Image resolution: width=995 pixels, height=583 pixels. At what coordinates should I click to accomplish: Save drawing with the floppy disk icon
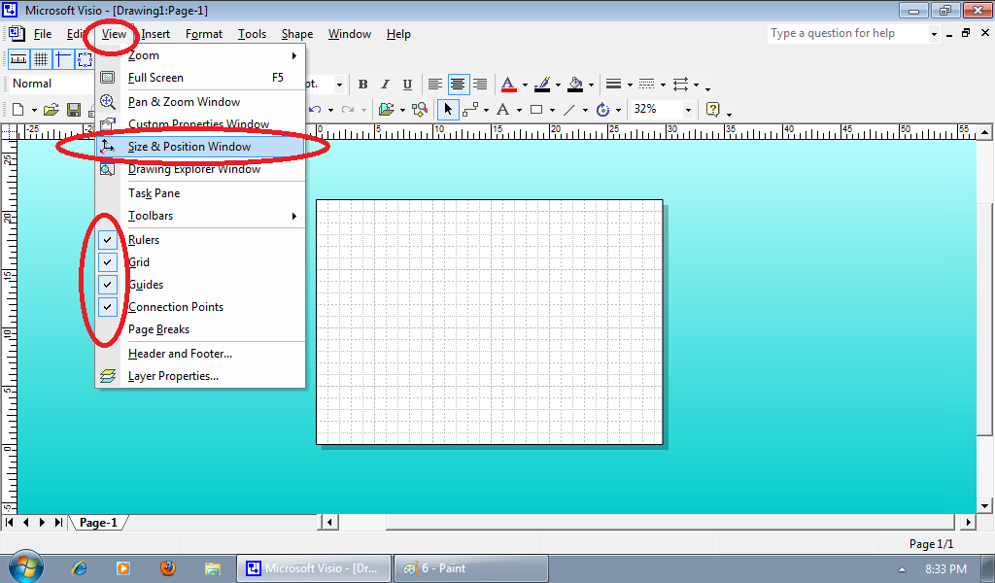pos(74,110)
